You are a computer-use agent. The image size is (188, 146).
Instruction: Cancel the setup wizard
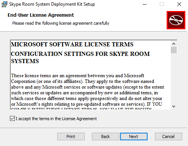[169, 136]
